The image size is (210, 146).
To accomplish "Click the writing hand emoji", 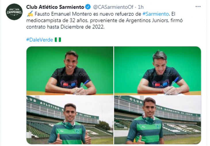I will (30, 14).
